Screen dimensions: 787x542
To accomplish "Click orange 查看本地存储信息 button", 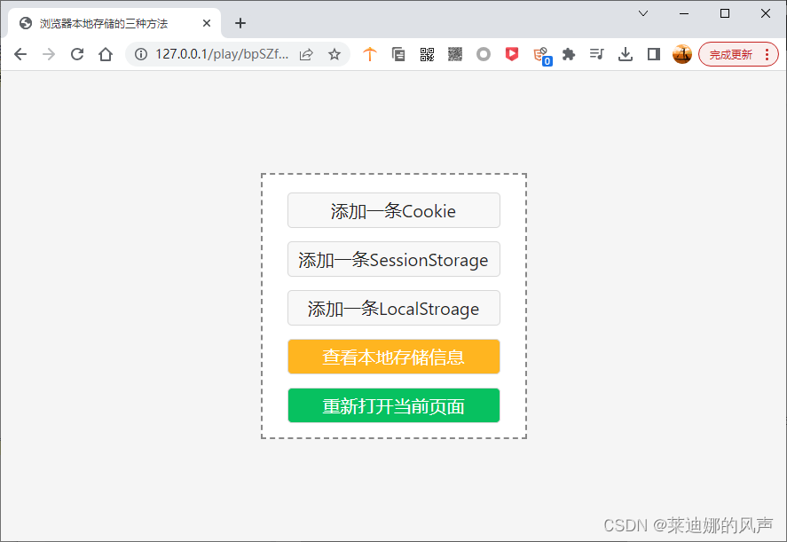I will (x=394, y=357).
